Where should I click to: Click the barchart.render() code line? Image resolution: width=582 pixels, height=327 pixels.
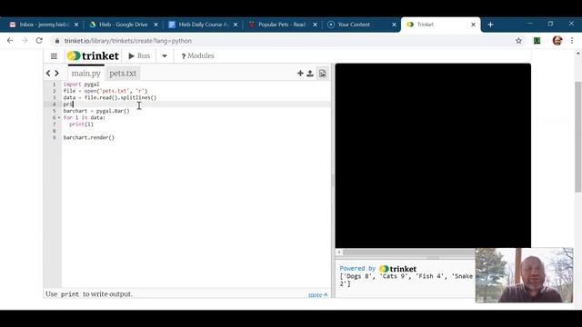[x=89, y=137]
